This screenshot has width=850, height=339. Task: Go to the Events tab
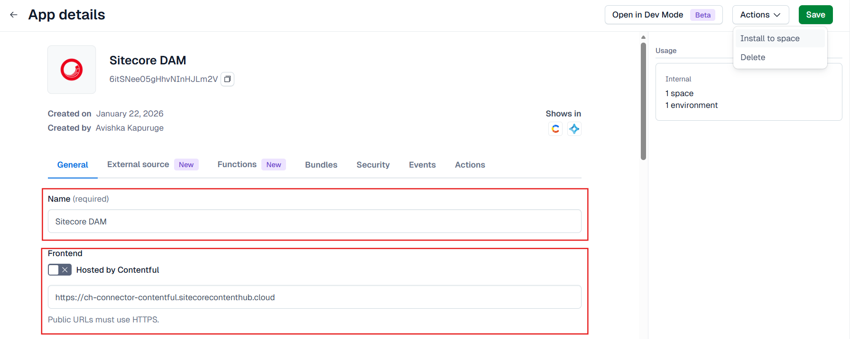[x=422, y=165]
